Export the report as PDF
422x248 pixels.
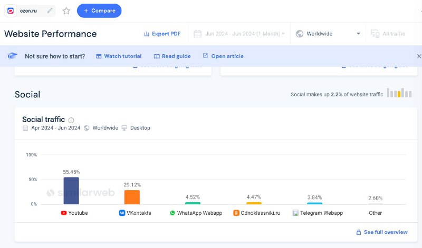(x=162, y=34)
